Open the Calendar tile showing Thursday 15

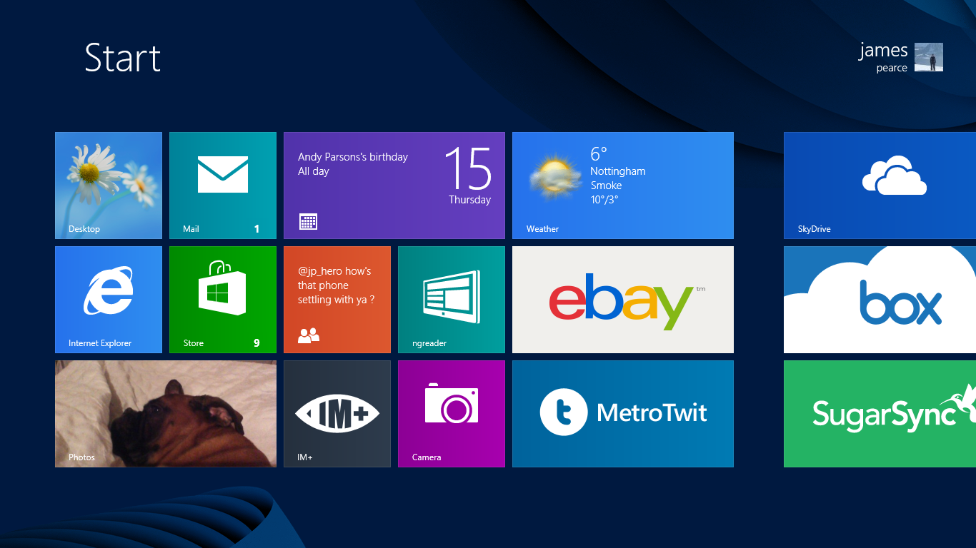[x=394, y=186]
